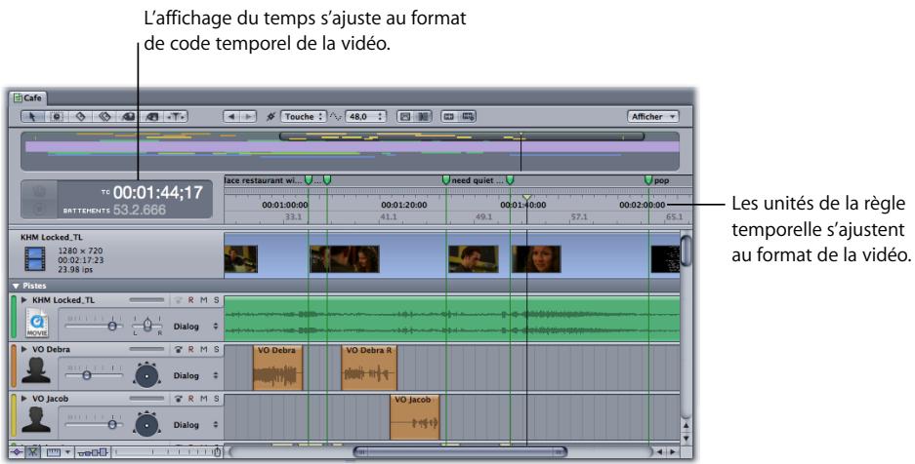This screenshot has width=915, height=464.
Task: Click the Cafe project document icon
Action: tap(18, 97)
